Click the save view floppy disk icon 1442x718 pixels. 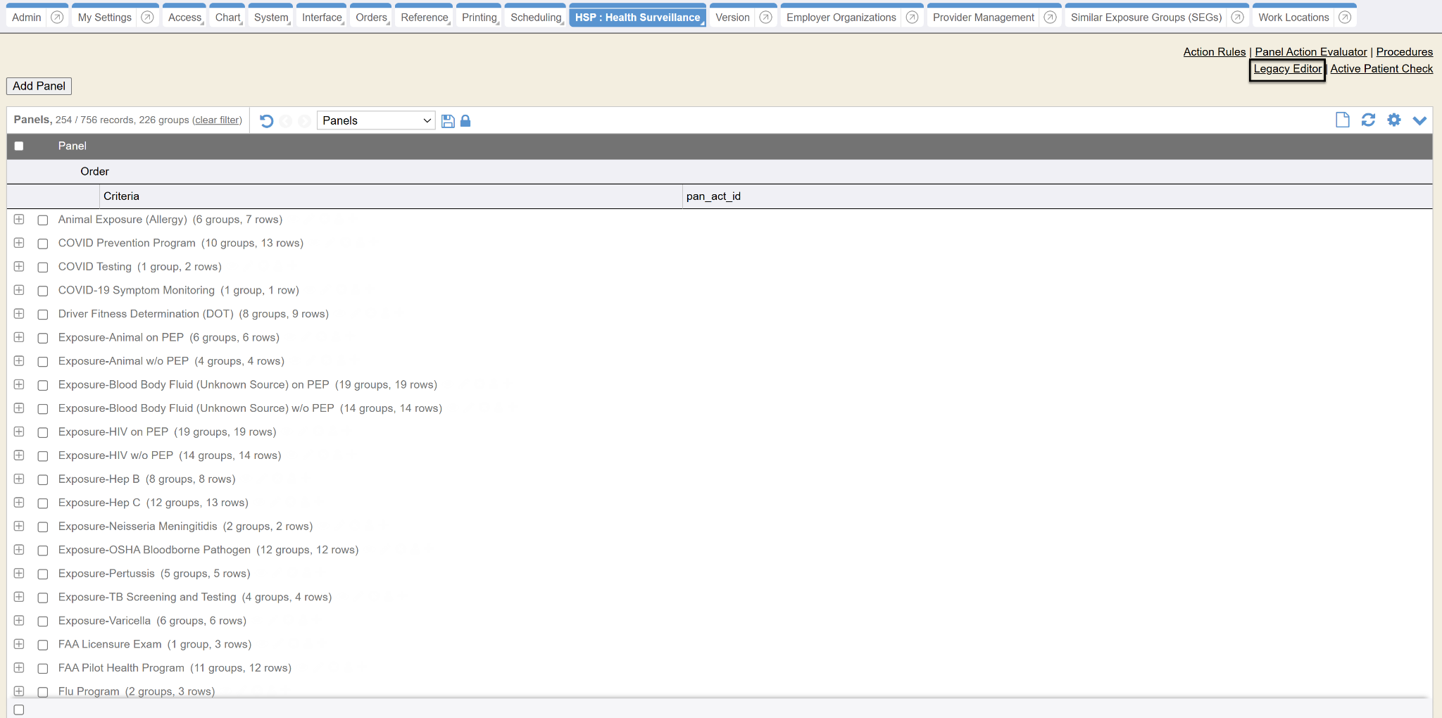[x=448, y=121]
